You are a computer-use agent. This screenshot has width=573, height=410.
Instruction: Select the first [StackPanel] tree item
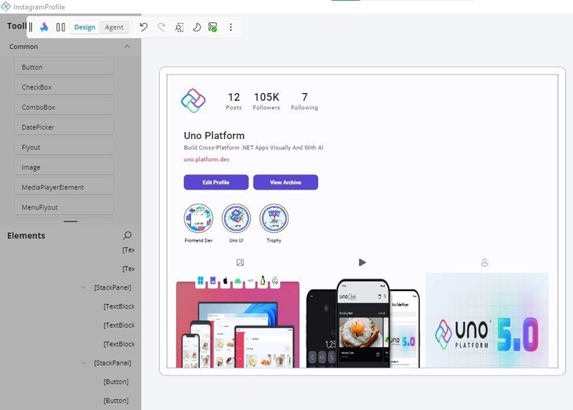(x=112, y=287)
